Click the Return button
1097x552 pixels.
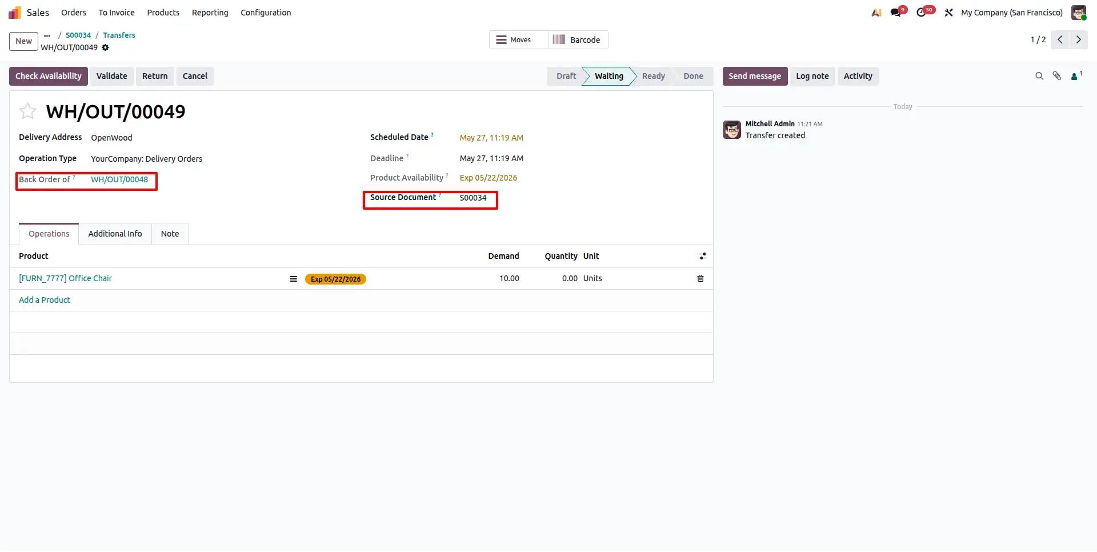coord(155,76)
